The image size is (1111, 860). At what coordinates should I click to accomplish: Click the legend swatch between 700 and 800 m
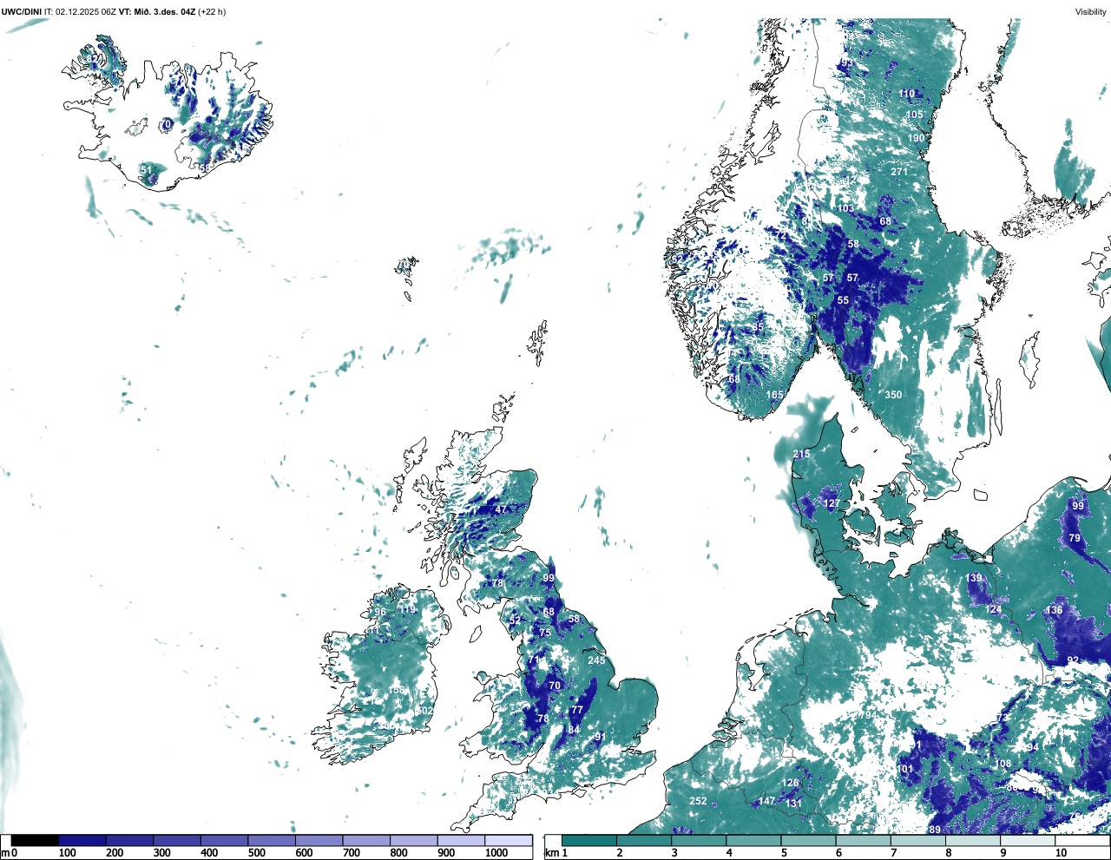tap(366, 840)
